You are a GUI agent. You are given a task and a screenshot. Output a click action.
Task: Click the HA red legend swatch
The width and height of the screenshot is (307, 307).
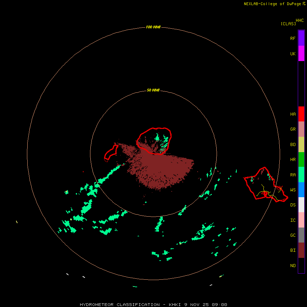pos(301,114)
